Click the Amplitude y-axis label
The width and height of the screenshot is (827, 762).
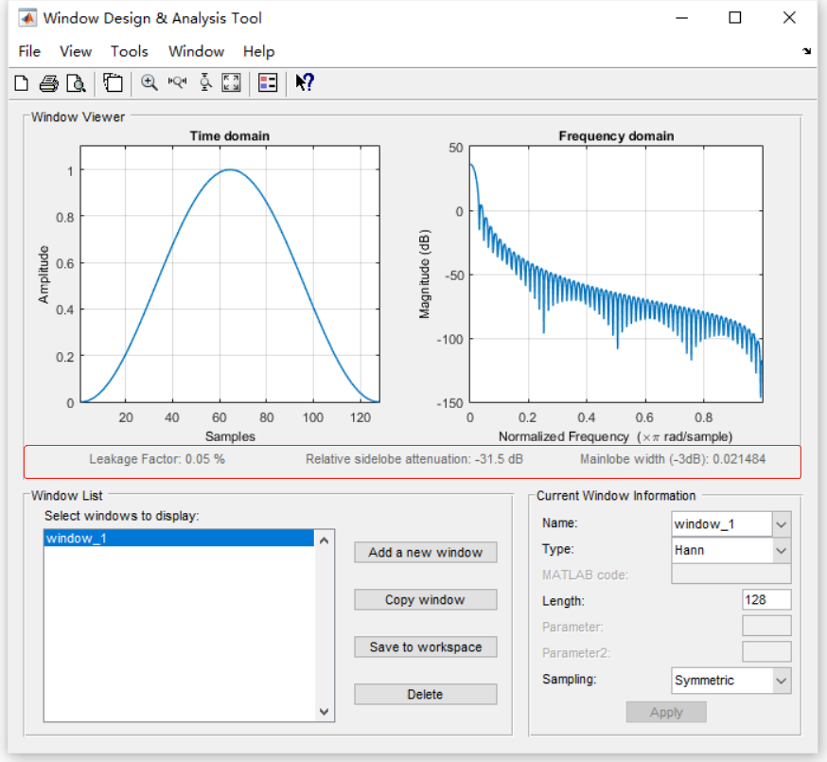[44, 275]
